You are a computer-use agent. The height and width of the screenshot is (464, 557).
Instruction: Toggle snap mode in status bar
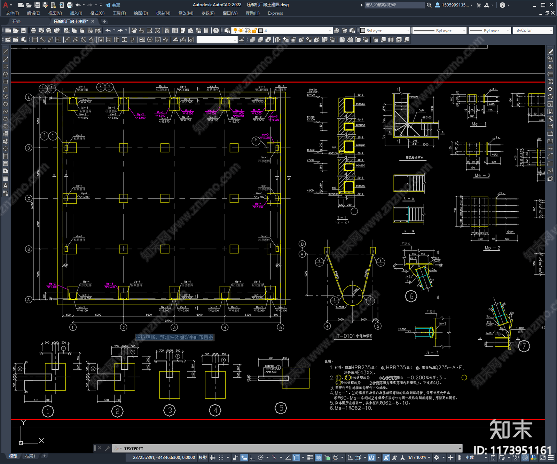click(x=221, y=457)
